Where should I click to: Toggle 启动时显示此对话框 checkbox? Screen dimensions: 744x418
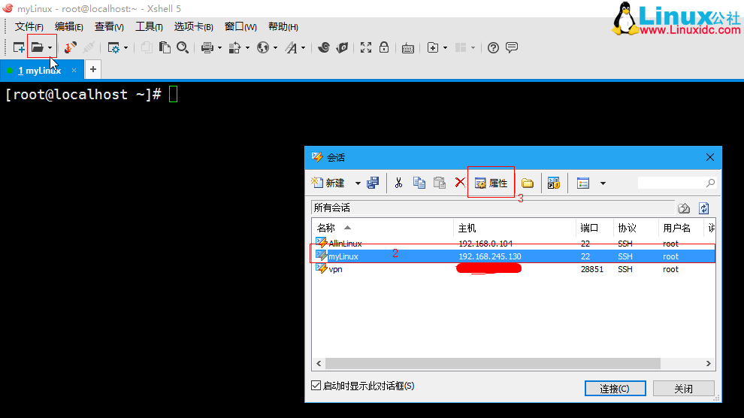click(x=316, y=385)
